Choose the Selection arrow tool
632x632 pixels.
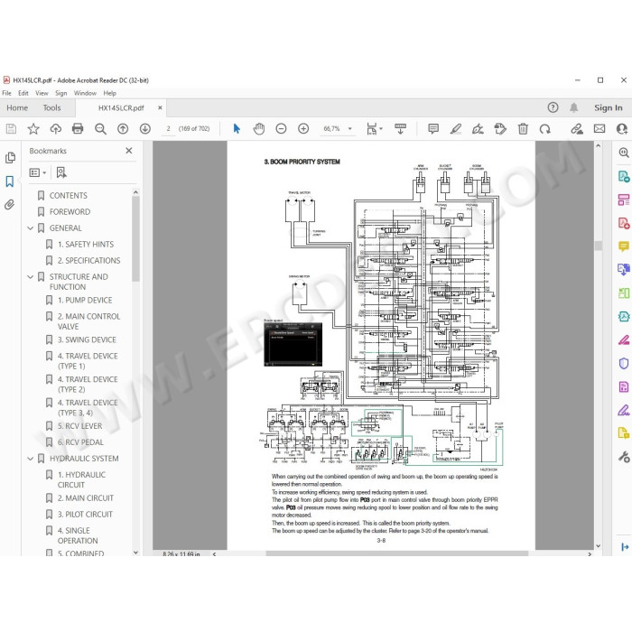pyautogui.click(x=237, y=128)
